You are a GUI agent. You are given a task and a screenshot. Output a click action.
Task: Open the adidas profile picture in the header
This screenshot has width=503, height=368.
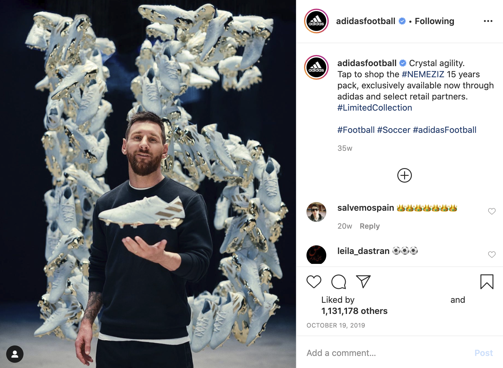(316, 21)
